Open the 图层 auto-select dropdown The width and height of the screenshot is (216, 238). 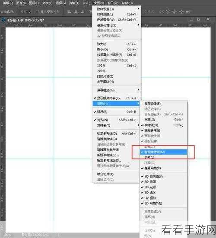(x=25, y=12)
